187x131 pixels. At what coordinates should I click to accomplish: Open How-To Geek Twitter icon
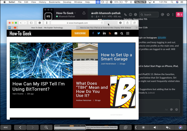coord(99,33)
